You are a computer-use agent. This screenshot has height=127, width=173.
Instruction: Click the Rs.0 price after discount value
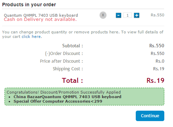point(160,61)
